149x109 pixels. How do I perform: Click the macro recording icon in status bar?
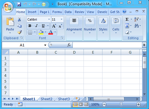(20, 104)
